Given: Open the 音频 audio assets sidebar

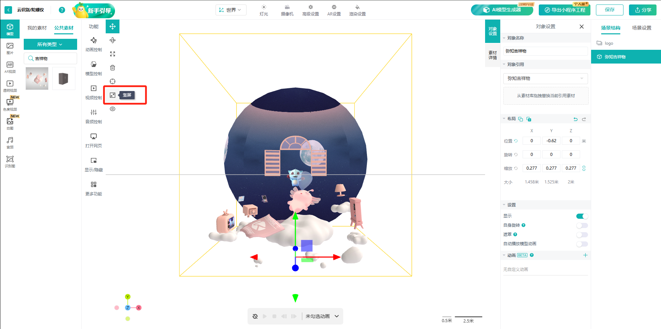Looking at the screenshot, I should (x=10, y=143).
